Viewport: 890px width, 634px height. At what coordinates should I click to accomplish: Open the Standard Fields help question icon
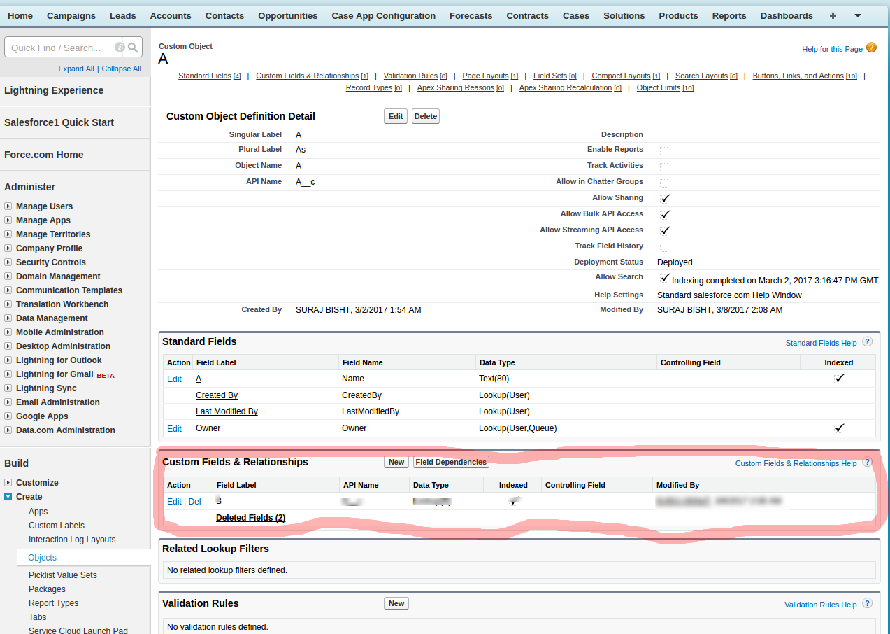point(867,342)
